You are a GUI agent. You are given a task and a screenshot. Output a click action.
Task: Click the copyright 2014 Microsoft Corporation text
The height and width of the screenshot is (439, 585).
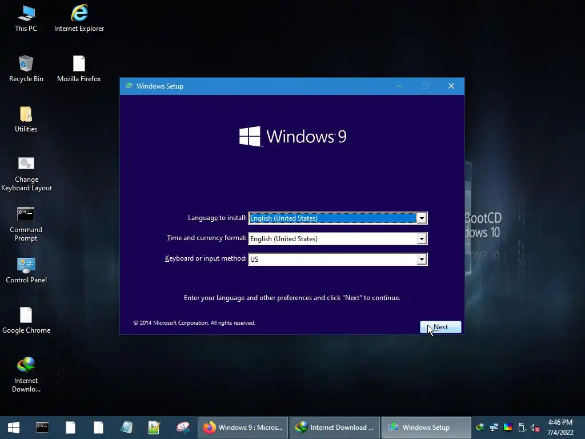click(x=194, y=323)
